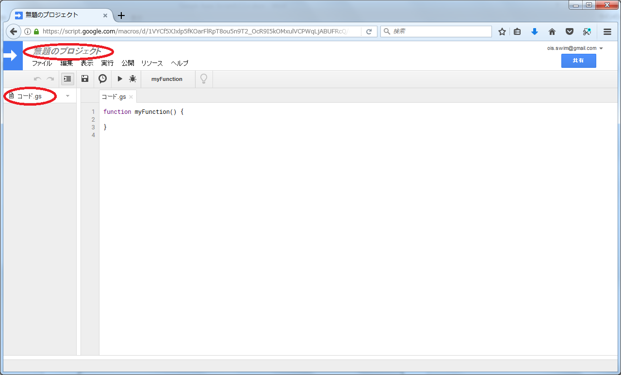This screenshot has height=375, width=621.
Task: Run the script with play icon
Action: (120, 78)
